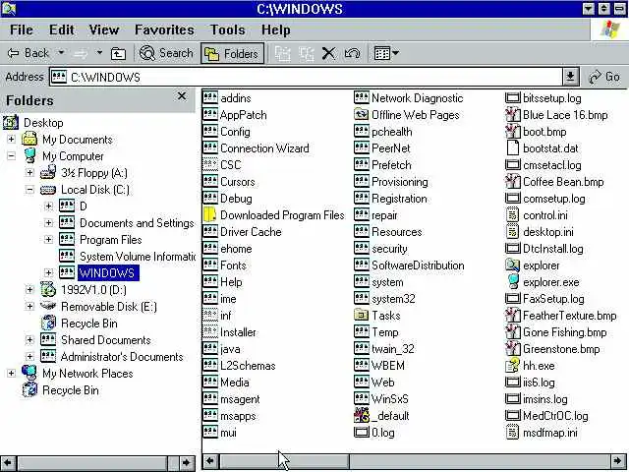The height and width of the screenshot is (472, 629).
Task: Click the Copy To toolbar icon
Action: (306, 53)
